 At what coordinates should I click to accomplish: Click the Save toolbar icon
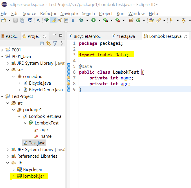tap(15, 20)
